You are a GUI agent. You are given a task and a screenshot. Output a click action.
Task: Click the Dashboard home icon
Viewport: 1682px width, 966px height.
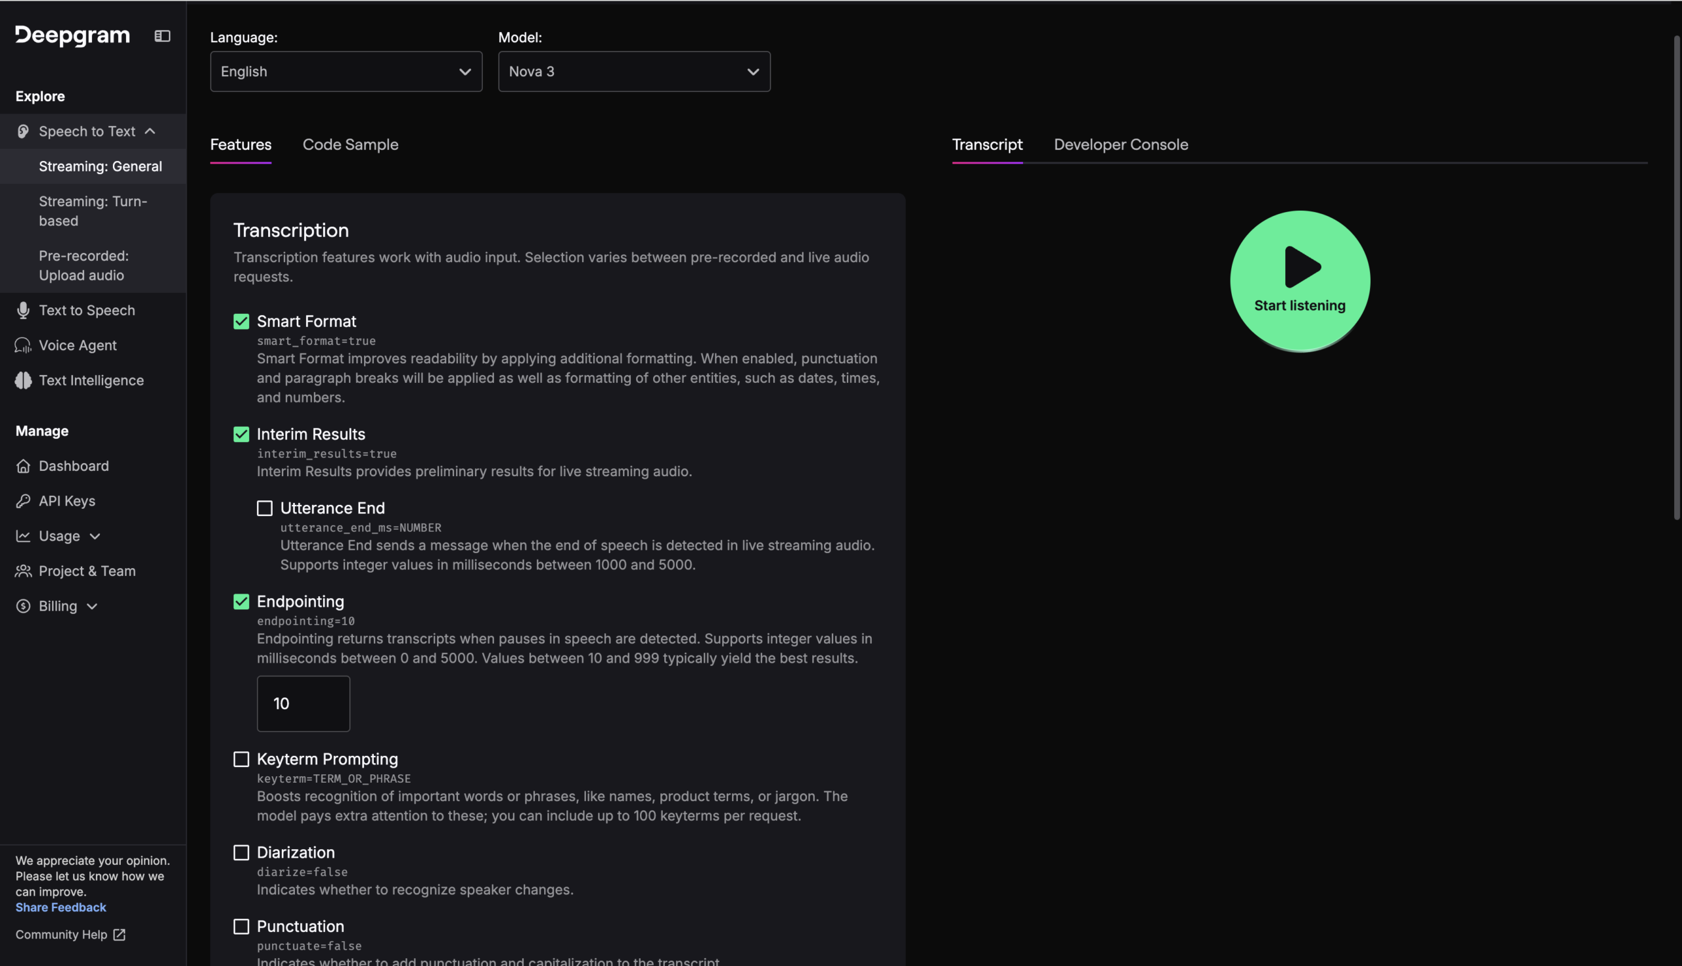click(23, 466)
